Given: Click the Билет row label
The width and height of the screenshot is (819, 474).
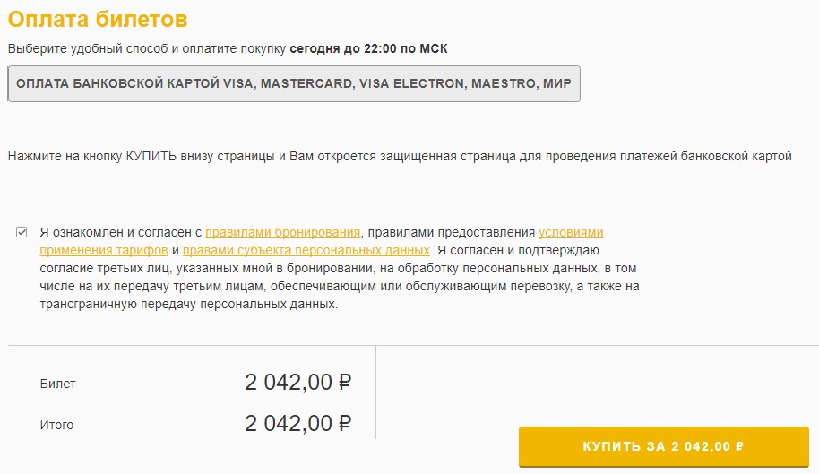Looking at the screenshot, I should [x=58, y=384].
